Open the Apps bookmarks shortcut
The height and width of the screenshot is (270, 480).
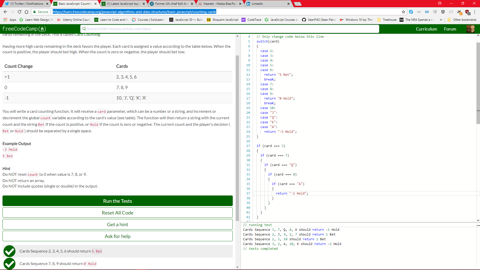(x=10, y=20)
